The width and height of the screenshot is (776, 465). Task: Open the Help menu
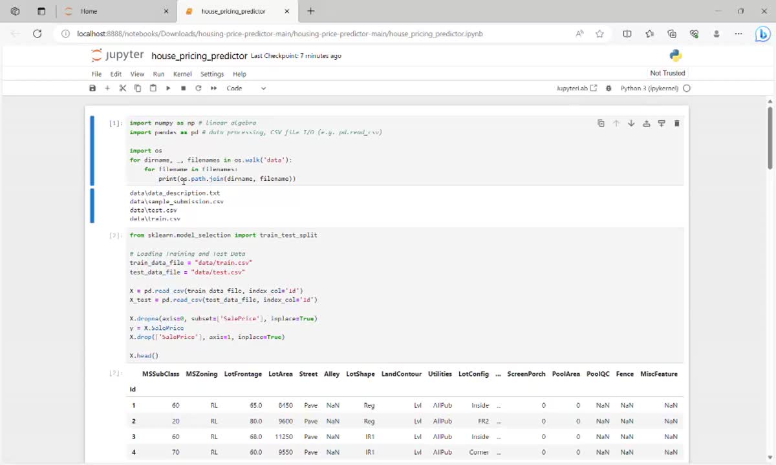(x=239, y=74)
